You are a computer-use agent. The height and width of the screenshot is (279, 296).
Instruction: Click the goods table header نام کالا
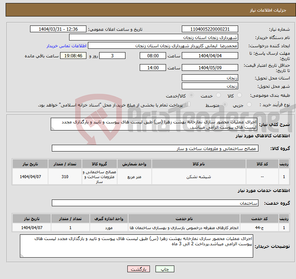(199, 164)
